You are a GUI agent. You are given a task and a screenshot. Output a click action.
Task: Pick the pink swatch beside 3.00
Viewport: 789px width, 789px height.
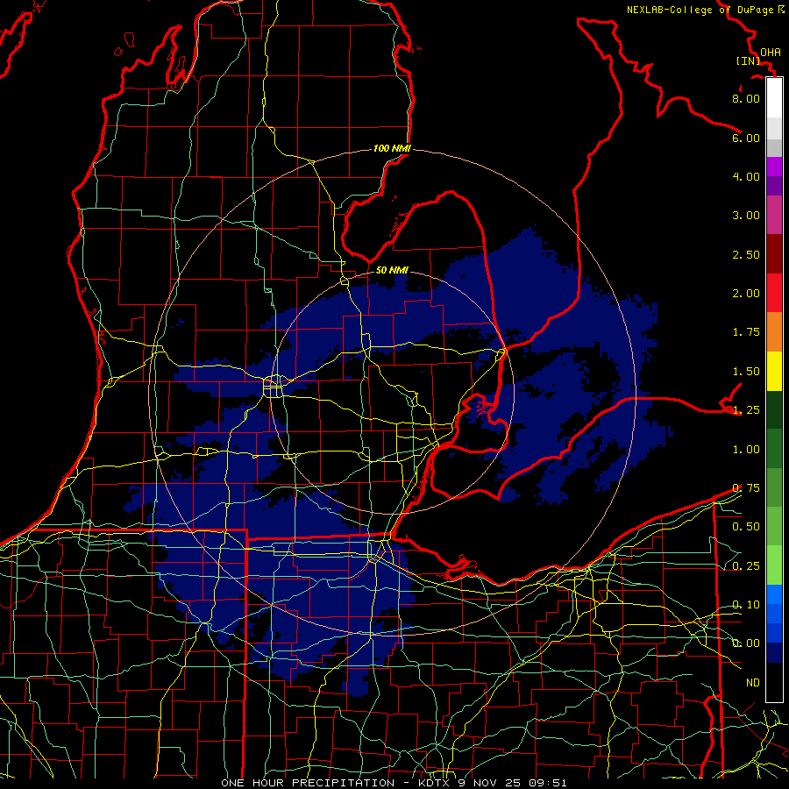[774, 215]
